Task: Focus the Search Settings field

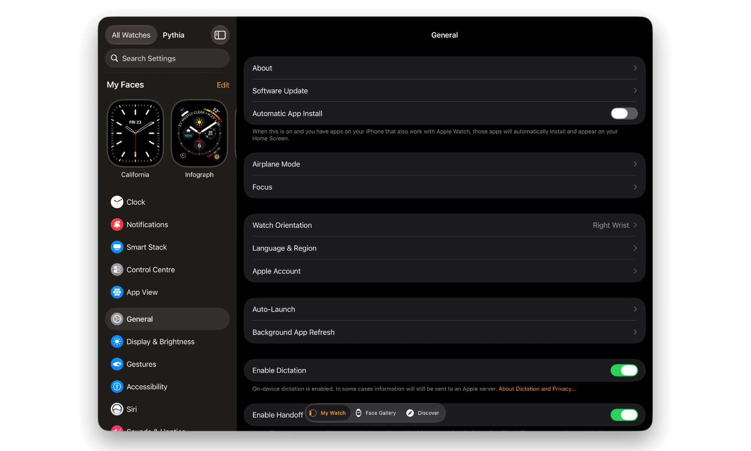Action: pos(167,58)
